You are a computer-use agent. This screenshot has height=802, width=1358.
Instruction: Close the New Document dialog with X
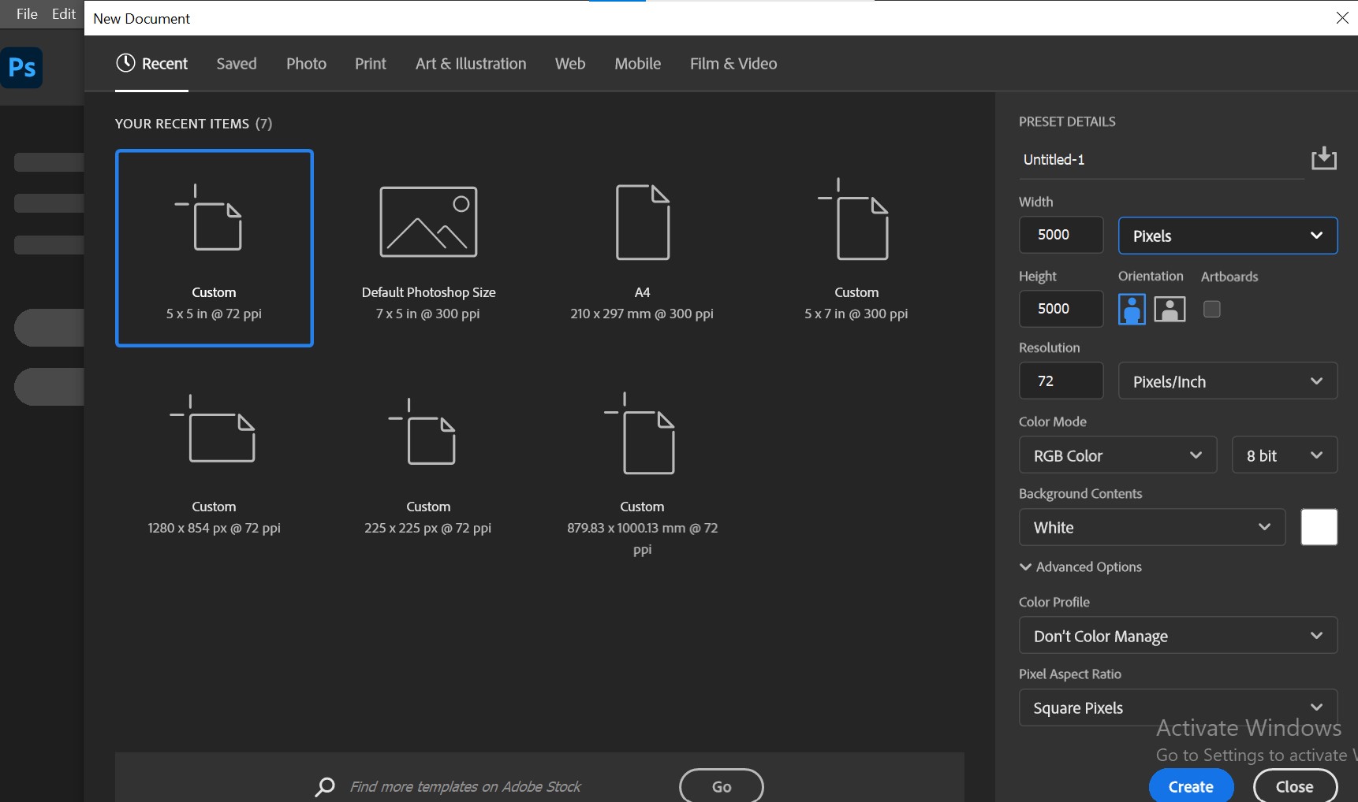[x=1342, y=17]
